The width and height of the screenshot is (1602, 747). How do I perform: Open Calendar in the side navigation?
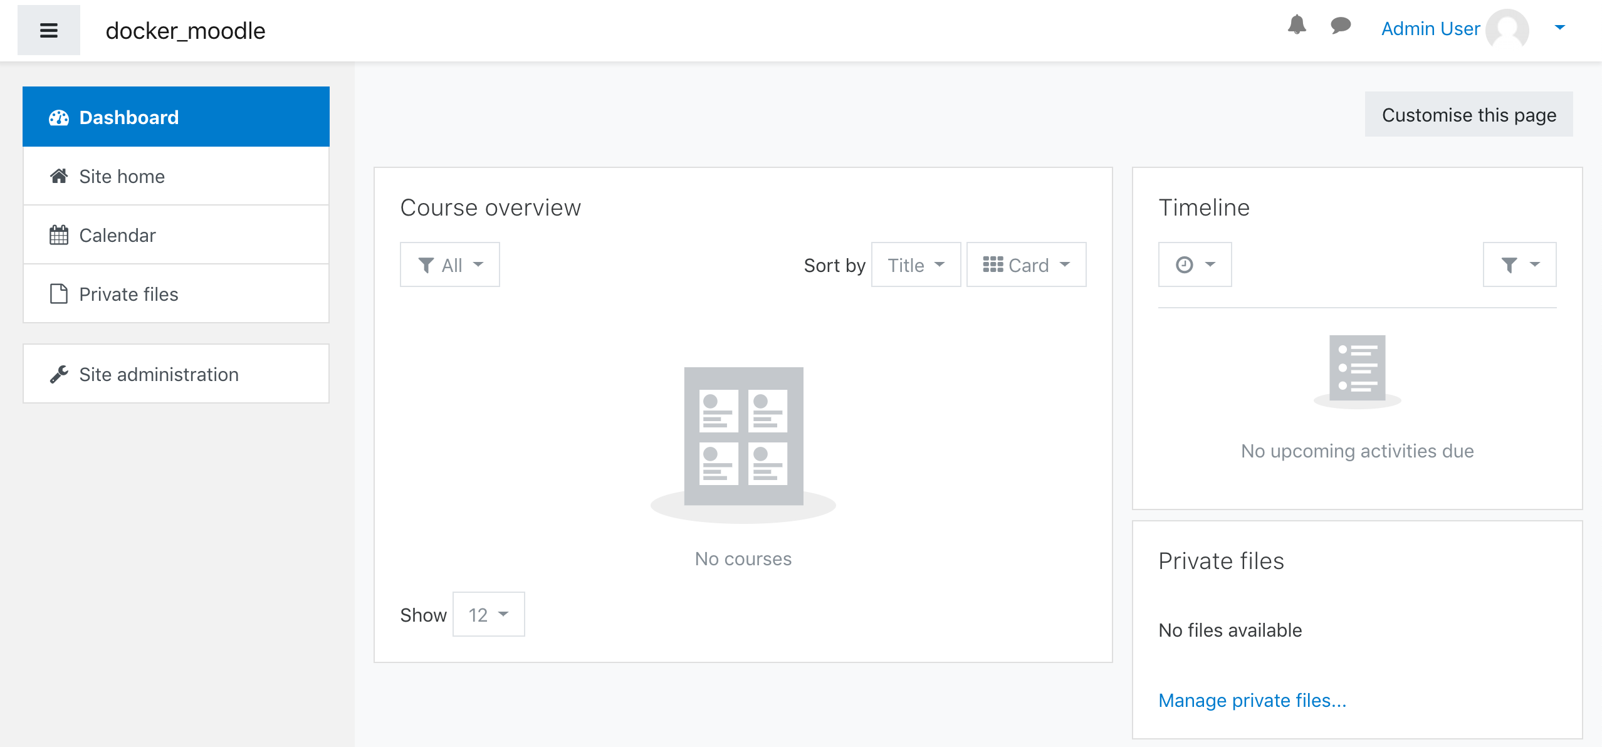(x=176, y=236)
